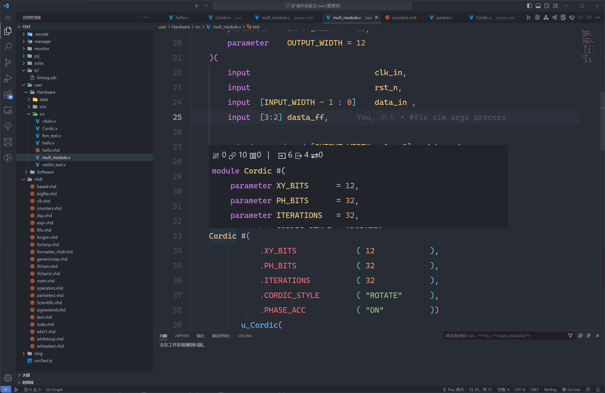Open the JUPYTER panel tab
Image resolution: width=605 pixels, height=393 pixels.
click(x=181, y=335)
